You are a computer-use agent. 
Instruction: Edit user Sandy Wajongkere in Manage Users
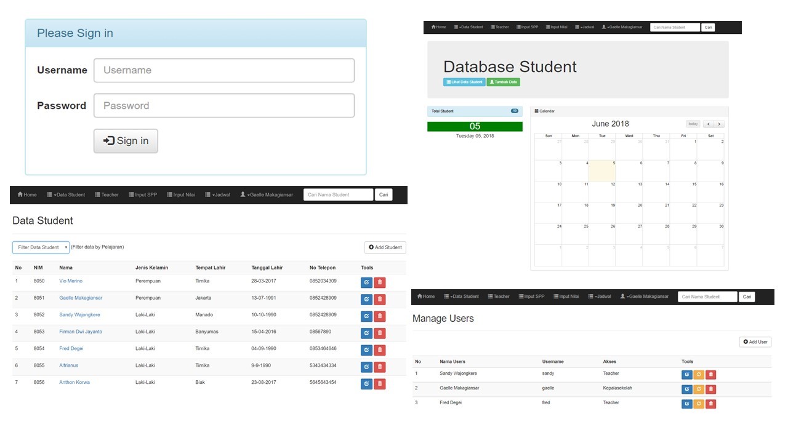click(x=687, y=375)
